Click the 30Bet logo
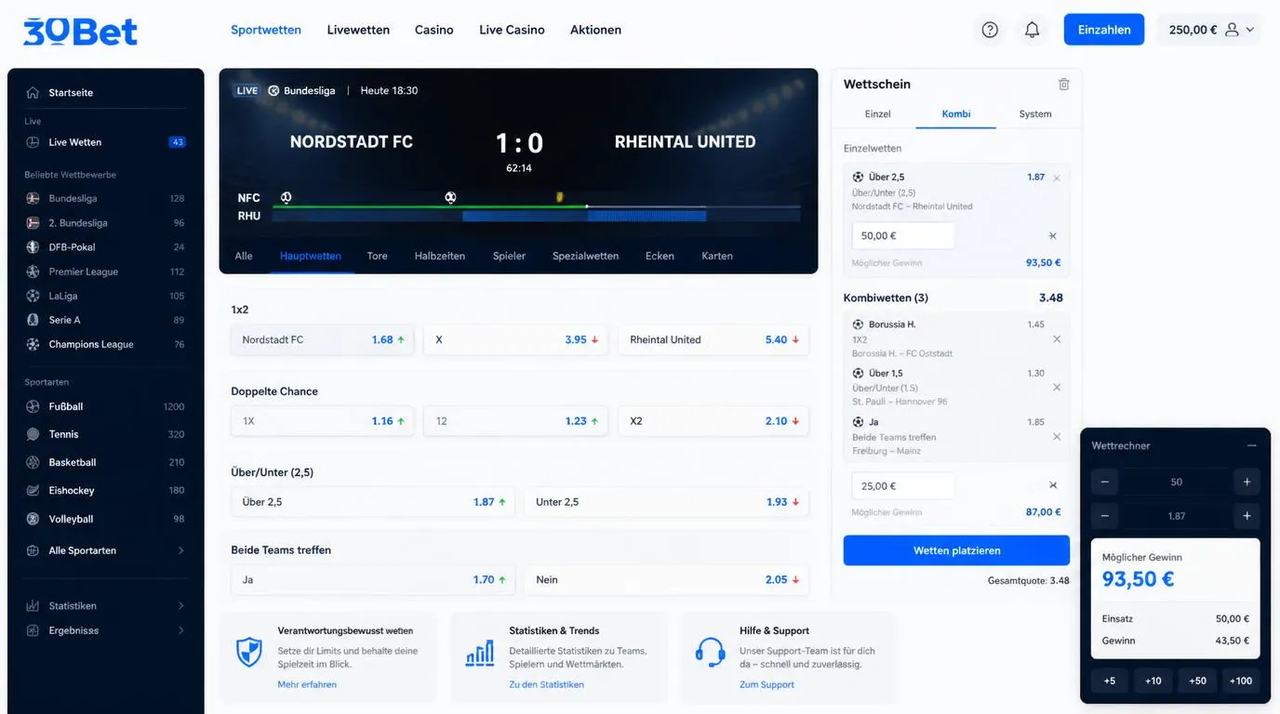The width and height of the screenshot is (1280, 714). (x=80, y=31)
